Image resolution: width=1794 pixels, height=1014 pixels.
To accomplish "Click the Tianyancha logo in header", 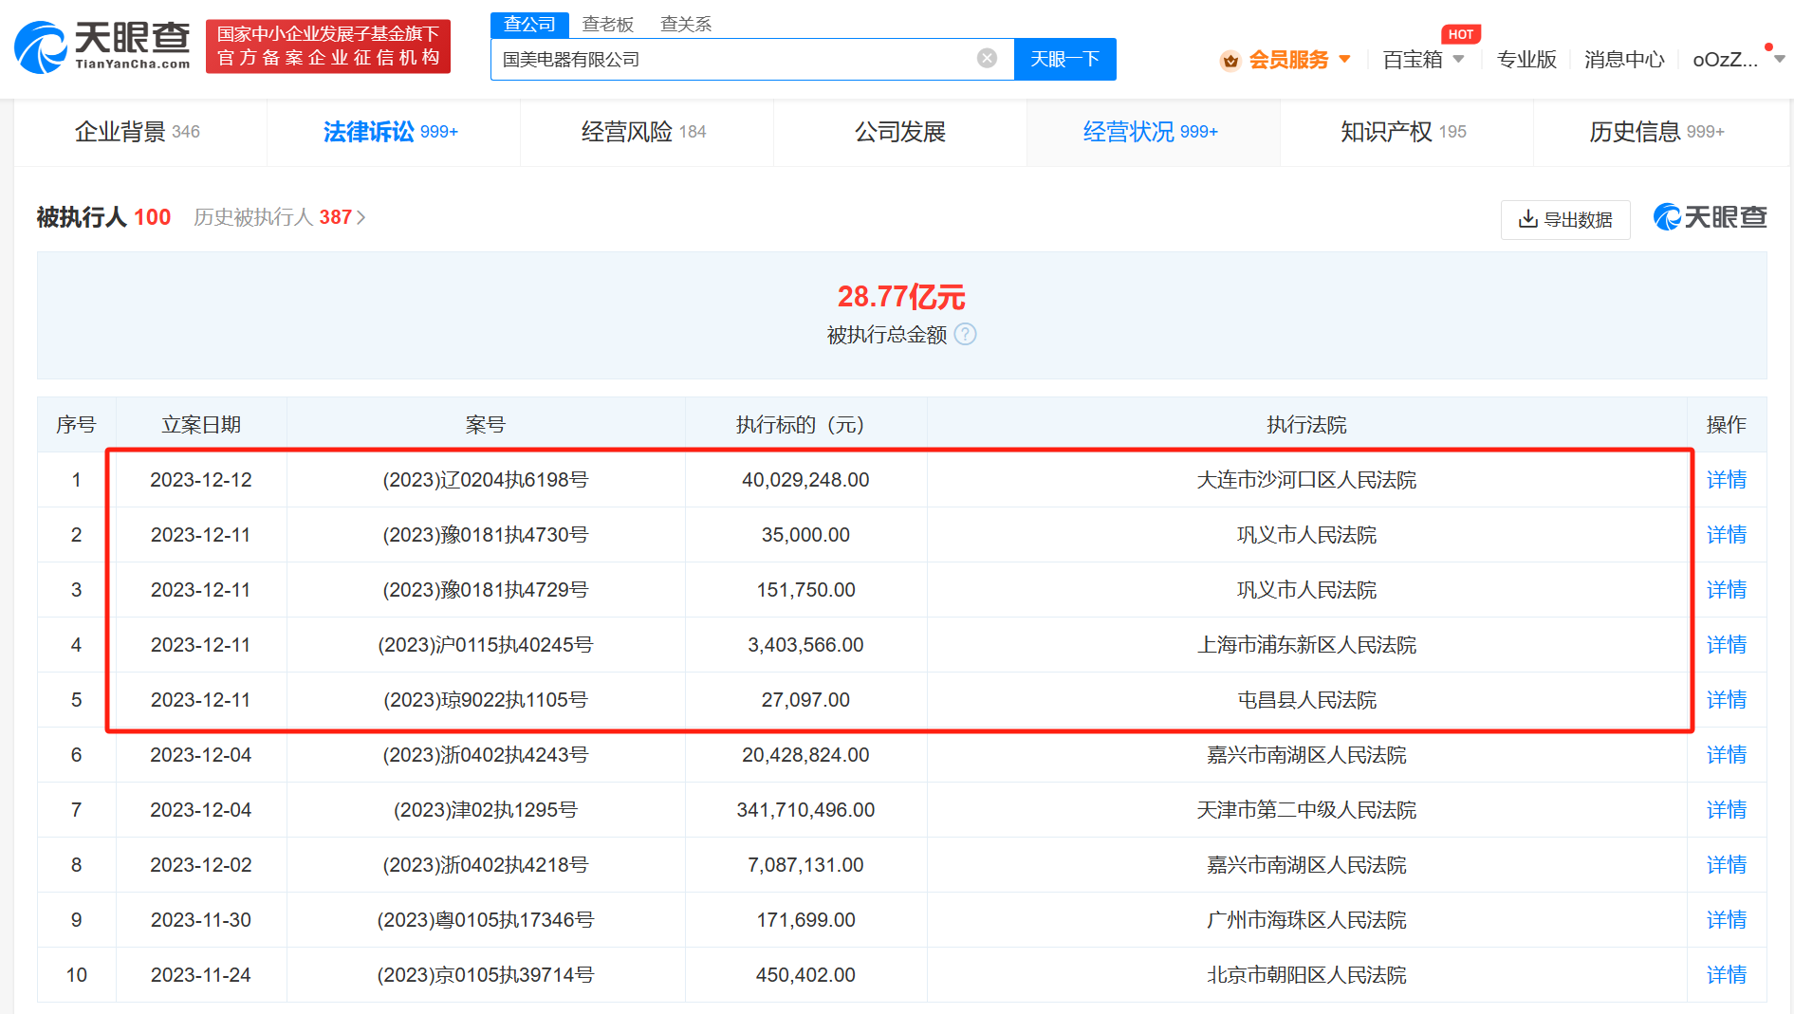I will [102, 46].
